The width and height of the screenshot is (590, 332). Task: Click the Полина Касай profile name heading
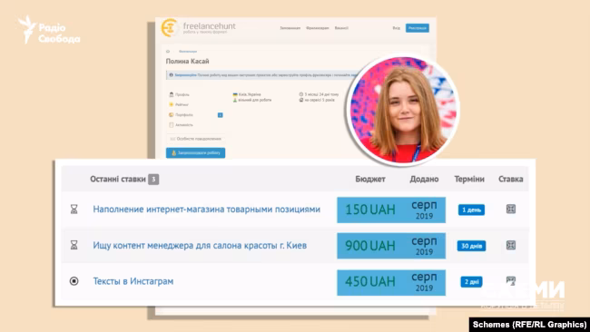pos(187,62)
